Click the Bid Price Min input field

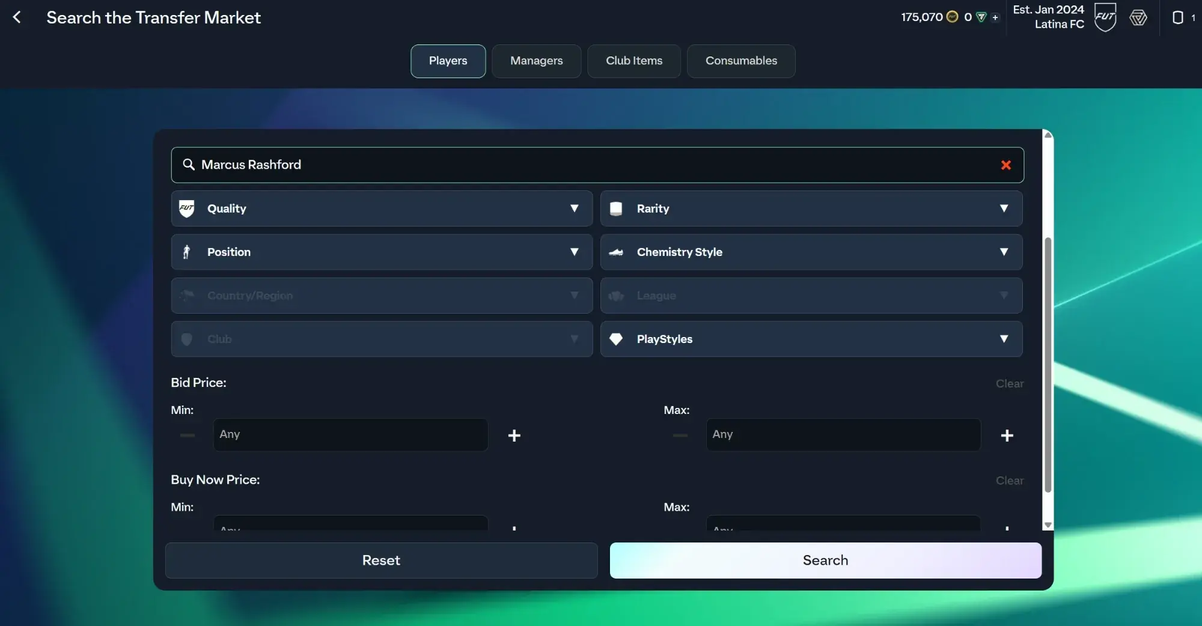(x=350, y=434)
